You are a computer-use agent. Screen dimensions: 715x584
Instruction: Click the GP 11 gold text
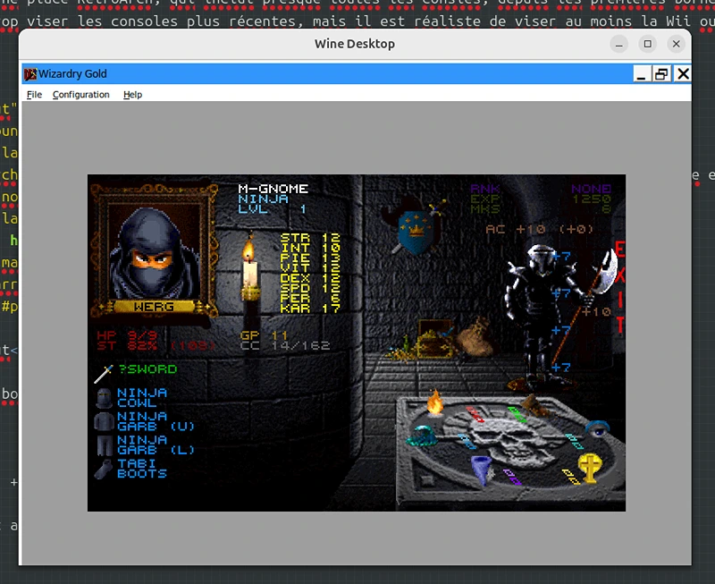(x=264, y=335)
